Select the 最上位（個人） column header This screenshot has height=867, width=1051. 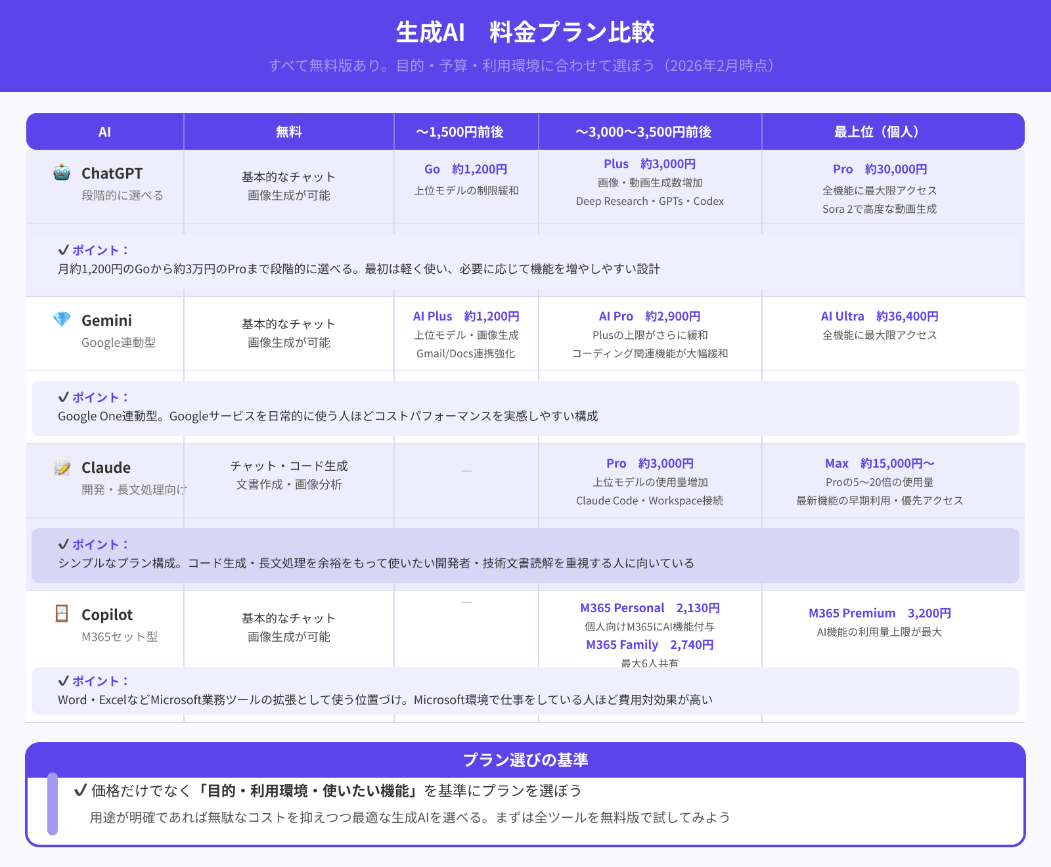tap(893, 132)
